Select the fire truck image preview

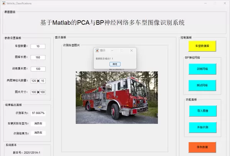click(117, 97)
